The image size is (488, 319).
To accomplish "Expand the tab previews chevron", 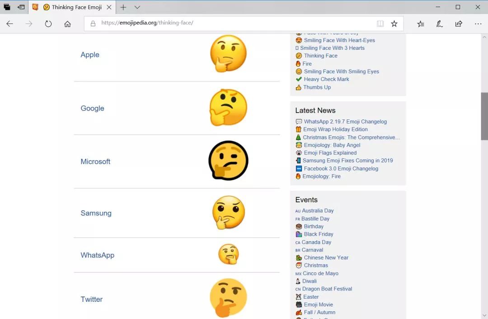I will point(137,7).
